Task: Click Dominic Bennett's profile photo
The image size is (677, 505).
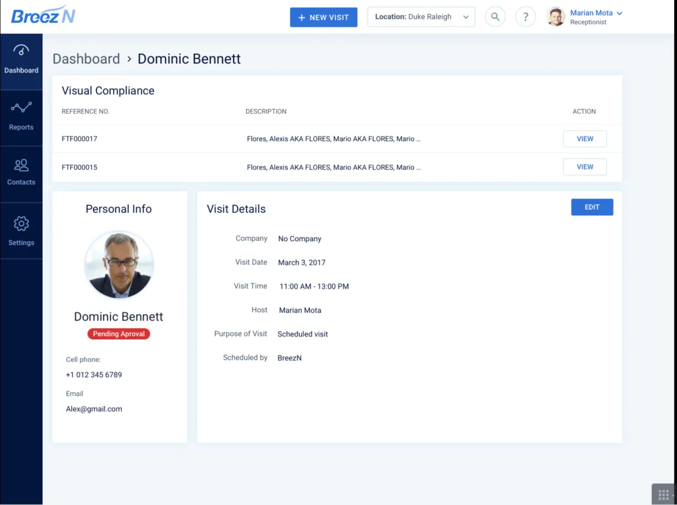Action: click(x=119, y=264)
